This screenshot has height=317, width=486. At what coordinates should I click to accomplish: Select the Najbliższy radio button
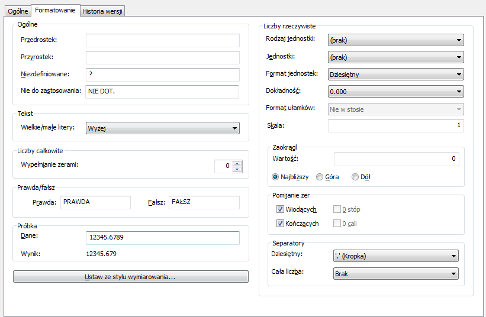coord(275,177)
